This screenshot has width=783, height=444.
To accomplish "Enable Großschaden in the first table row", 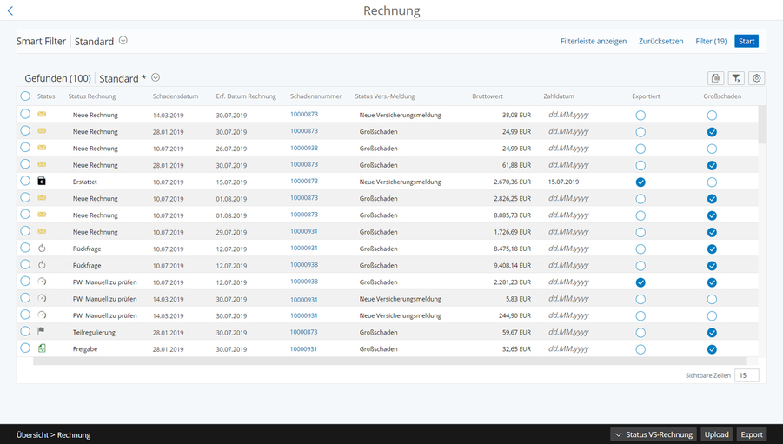I will coord(712,115).
